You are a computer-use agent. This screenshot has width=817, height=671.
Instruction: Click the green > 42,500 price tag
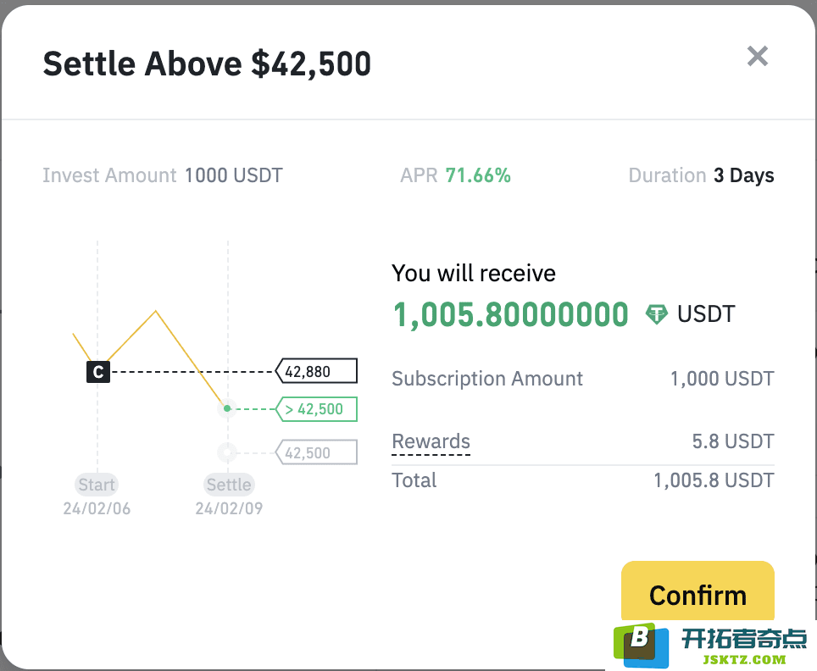(316, 409)
